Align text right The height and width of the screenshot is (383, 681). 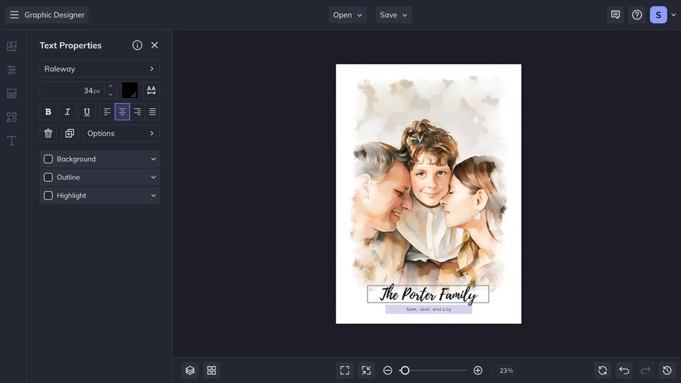(x=137, y=112)
